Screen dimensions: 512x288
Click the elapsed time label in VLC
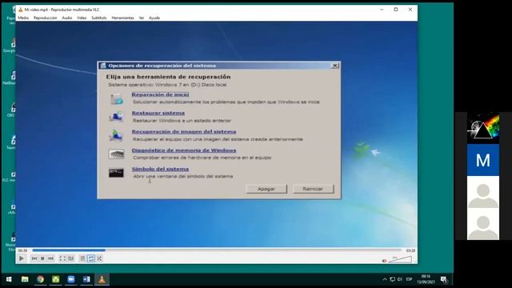click(22, 250)
